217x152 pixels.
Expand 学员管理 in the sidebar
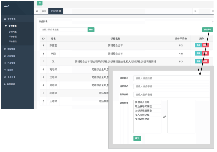tap(11, 19)
